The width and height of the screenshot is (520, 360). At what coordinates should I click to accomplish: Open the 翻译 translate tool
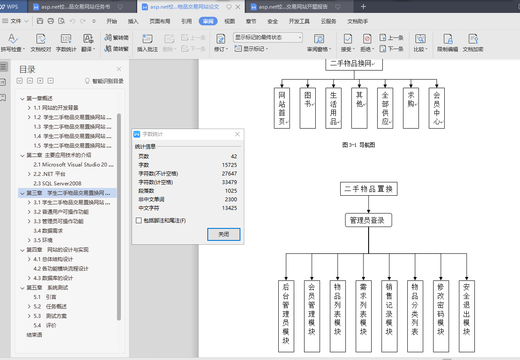(x=88, y=43)
